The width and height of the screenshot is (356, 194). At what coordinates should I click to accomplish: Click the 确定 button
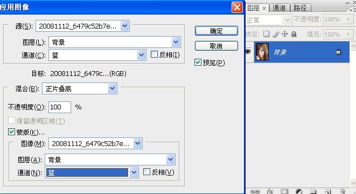217,31
